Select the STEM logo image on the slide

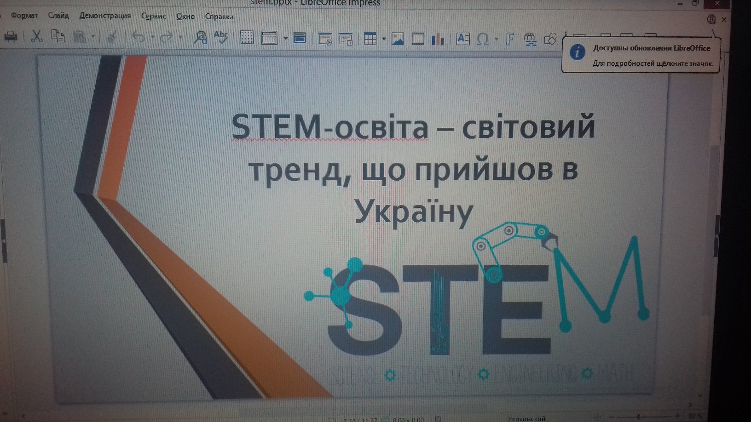pyautogui.click(x=476, y=303)
